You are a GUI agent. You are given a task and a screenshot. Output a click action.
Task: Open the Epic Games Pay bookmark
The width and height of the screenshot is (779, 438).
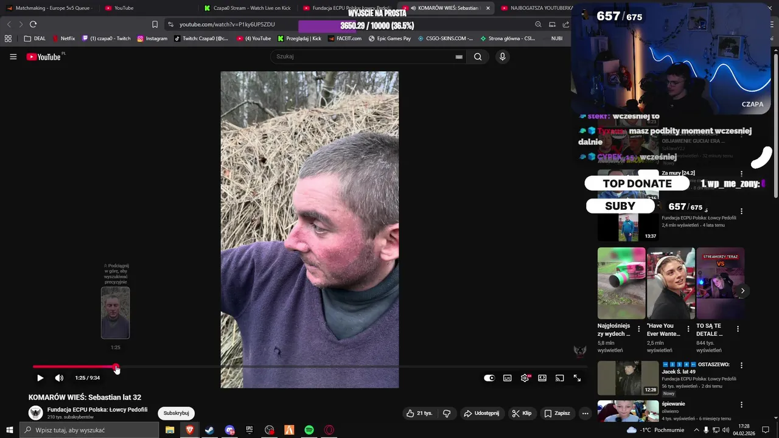389,38
